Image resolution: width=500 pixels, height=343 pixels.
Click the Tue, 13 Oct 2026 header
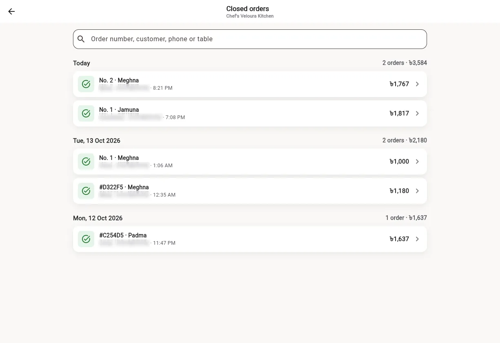tap(97, 141)
